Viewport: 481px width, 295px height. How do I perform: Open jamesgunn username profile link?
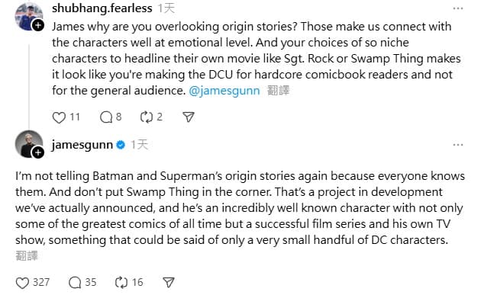(x=82, y=145)
